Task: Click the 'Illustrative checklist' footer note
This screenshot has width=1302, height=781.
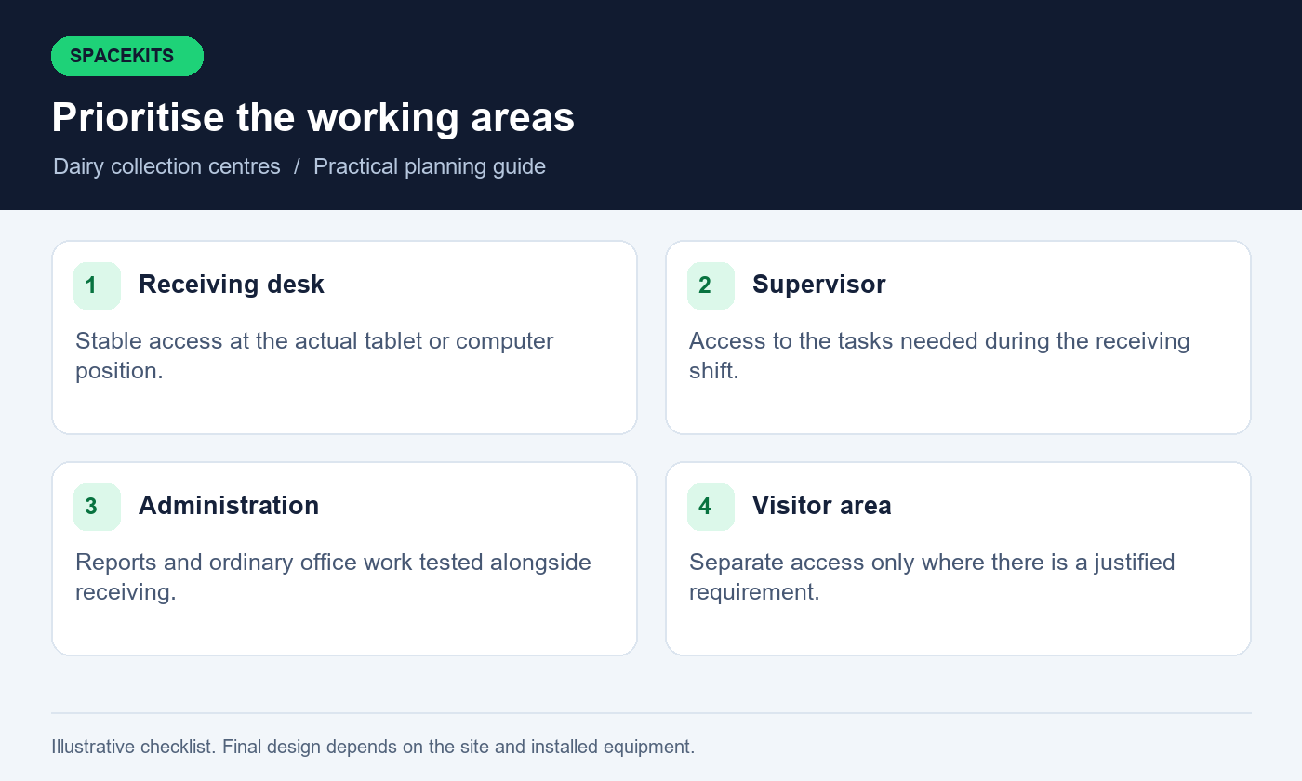Action: point(373,747)
